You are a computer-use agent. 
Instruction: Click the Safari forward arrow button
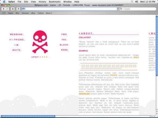tap(7, 9)
